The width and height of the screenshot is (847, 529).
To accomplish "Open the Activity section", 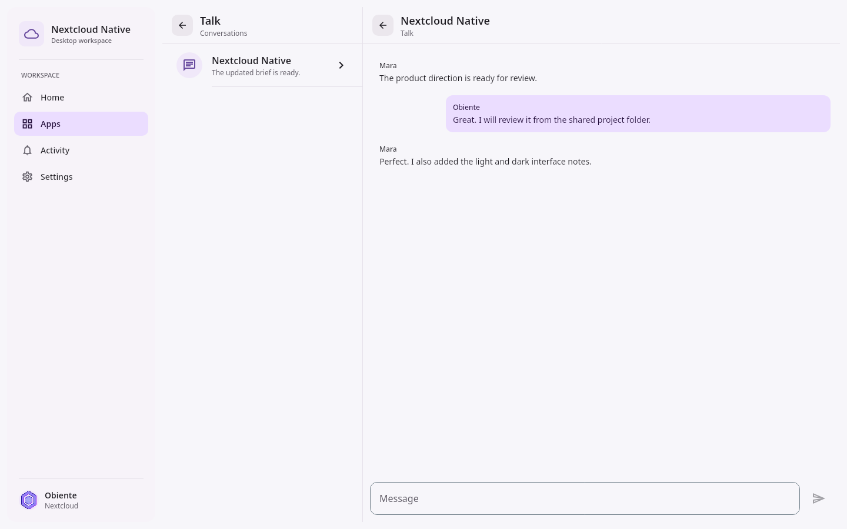I will [81, 150].
